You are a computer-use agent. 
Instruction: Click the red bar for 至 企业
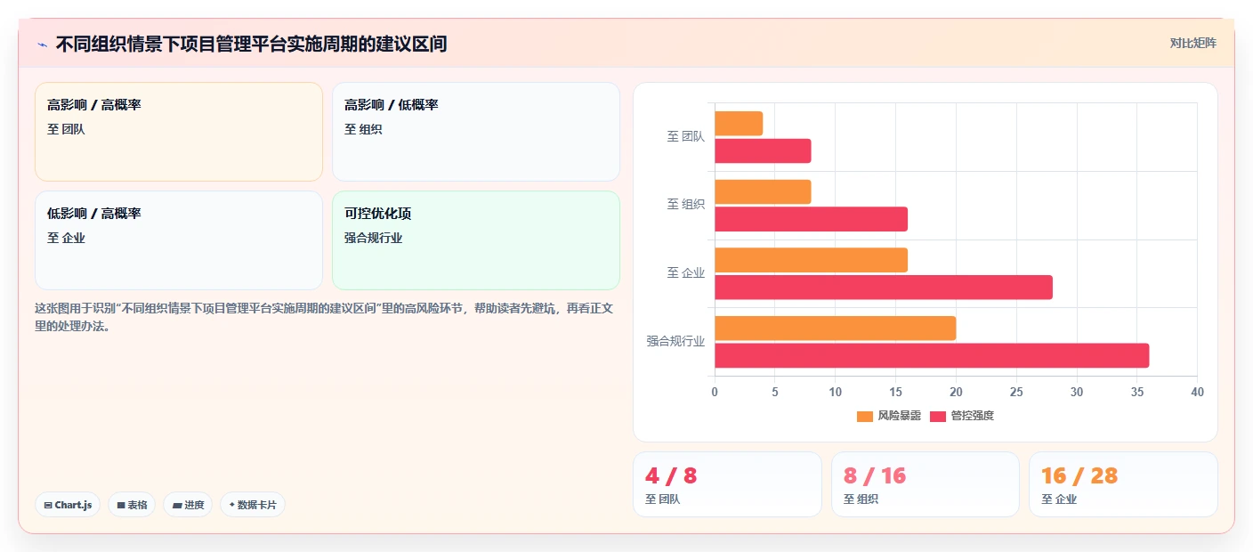(x=884, y=288)
